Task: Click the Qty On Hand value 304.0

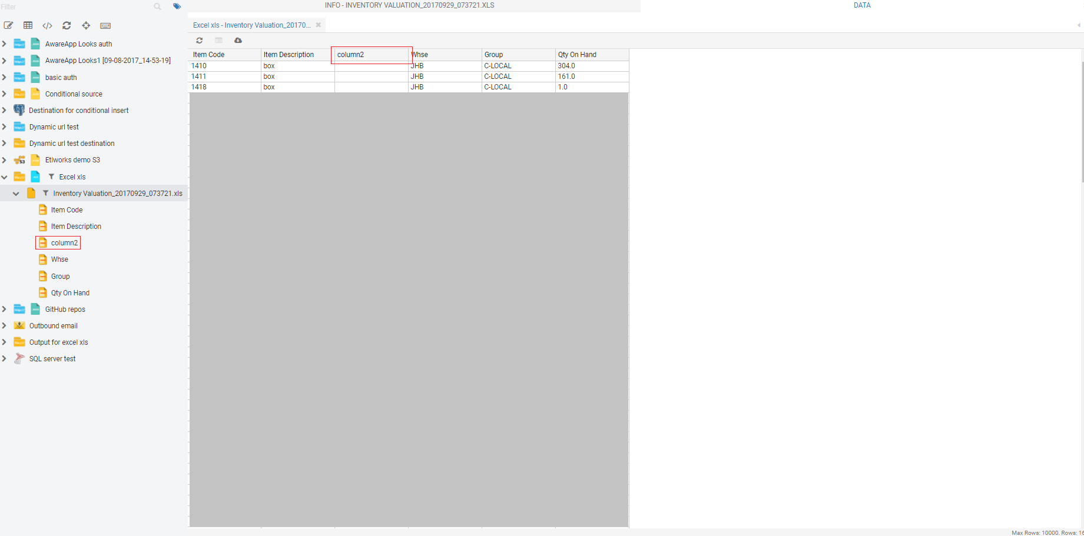Action: point(592,66)
